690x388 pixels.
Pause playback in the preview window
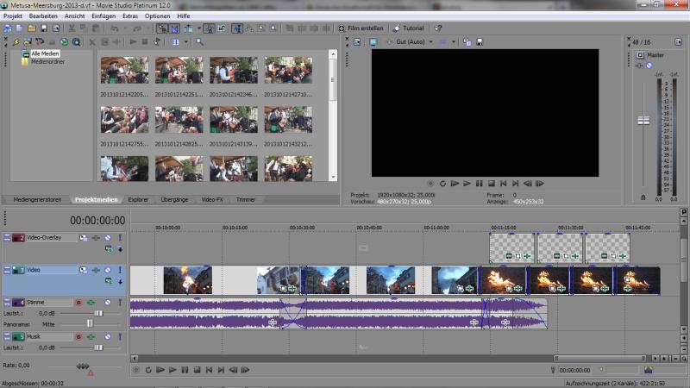(479, 184)
